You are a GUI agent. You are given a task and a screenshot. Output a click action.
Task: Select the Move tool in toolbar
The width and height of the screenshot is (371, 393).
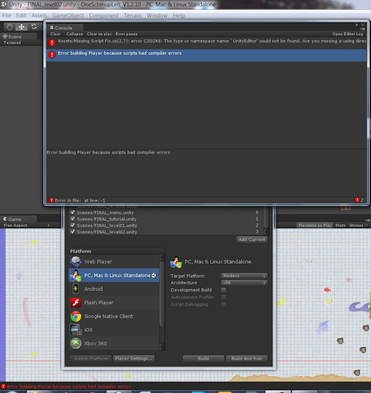click(21, 27)
